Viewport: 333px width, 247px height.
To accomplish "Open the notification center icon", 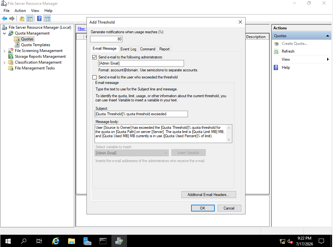I will (321, 241).
